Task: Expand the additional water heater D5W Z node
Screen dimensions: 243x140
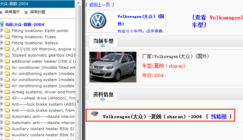Action: coord(1,61)
